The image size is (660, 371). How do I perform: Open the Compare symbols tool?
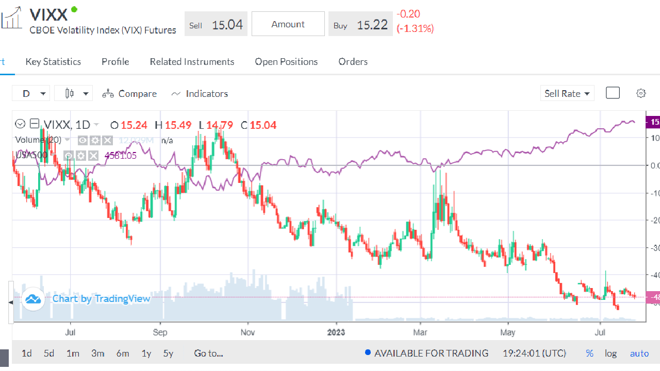point(129,93)
